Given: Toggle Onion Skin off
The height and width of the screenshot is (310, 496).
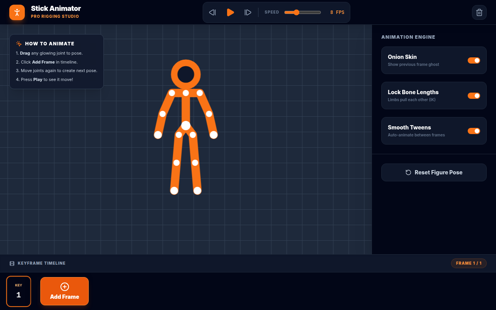Looking at the screenshot, I should 474,60.
